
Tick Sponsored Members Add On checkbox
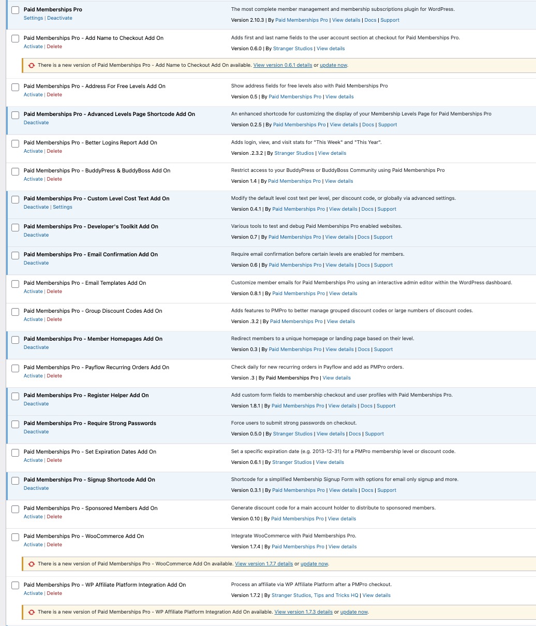15,509
